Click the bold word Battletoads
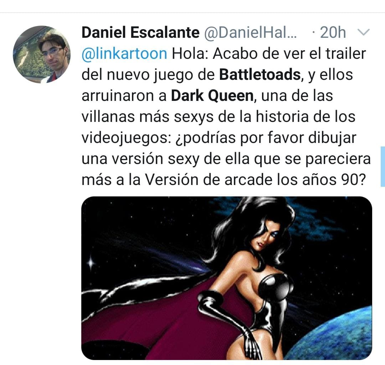385x365 pixels. point(260,74)
